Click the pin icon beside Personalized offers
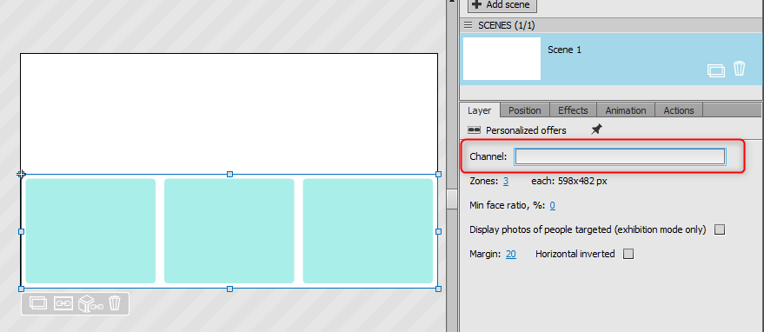The image size is (764, 332). pos(596,129)
